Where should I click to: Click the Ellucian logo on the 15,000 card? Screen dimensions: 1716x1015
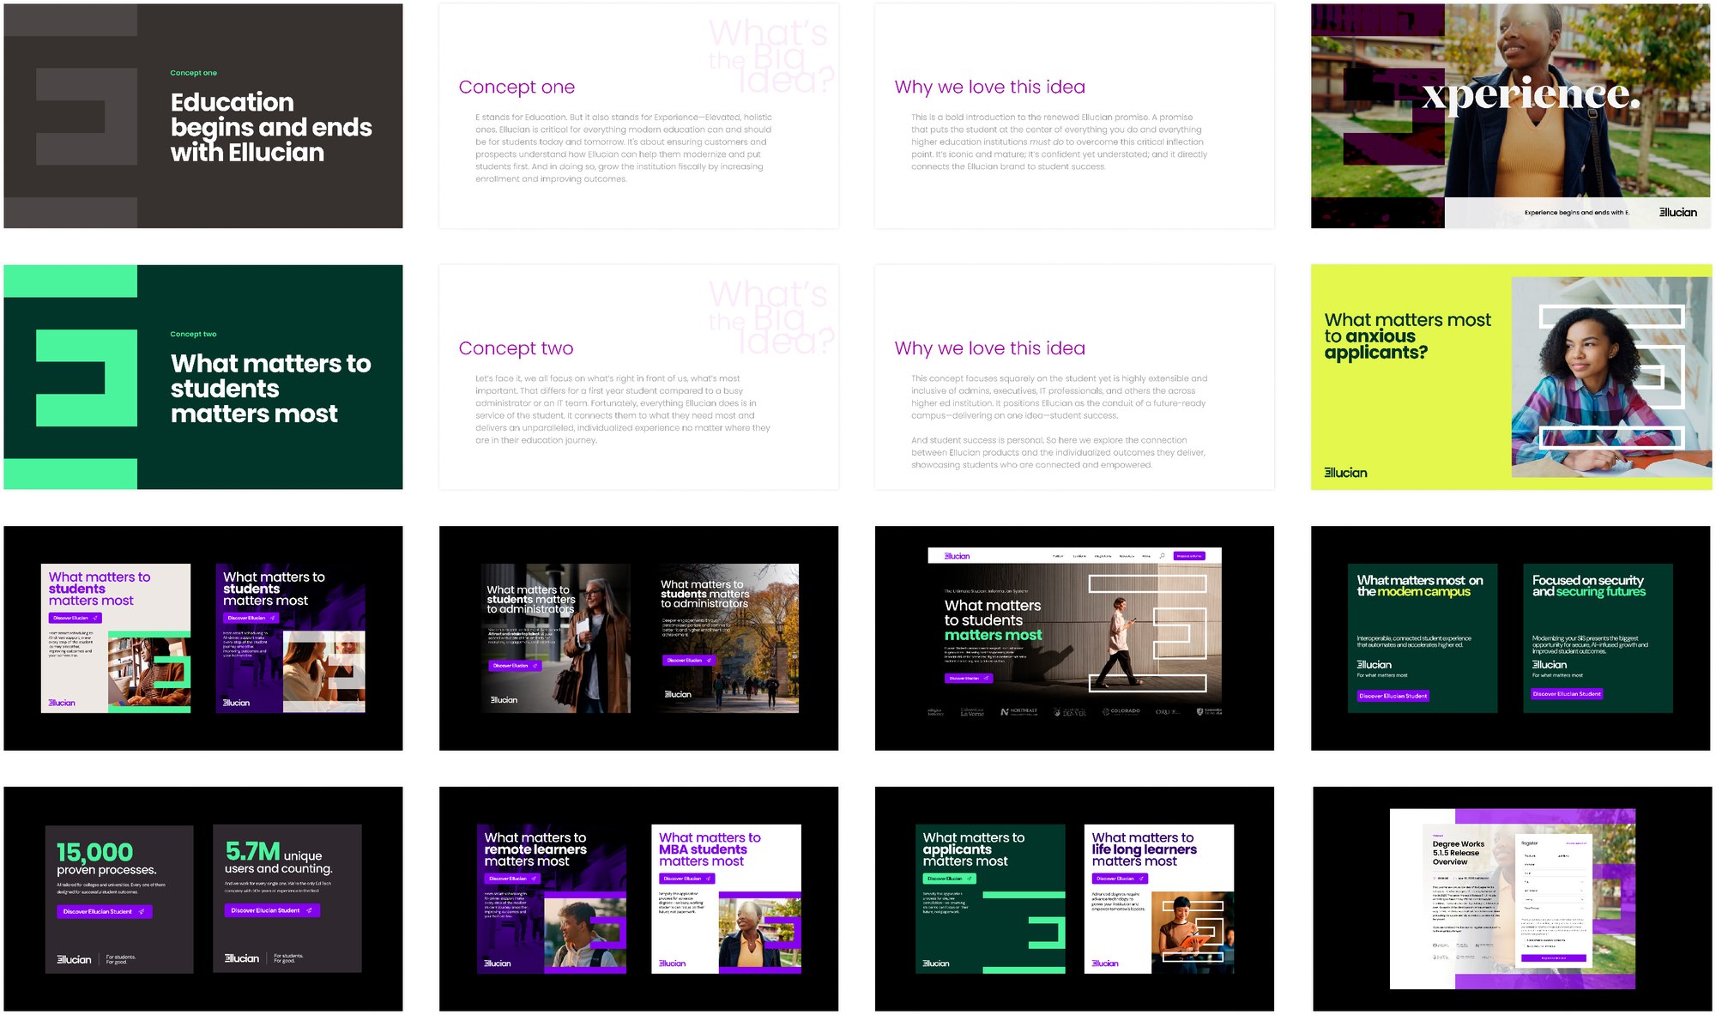[x=74, y=959]
